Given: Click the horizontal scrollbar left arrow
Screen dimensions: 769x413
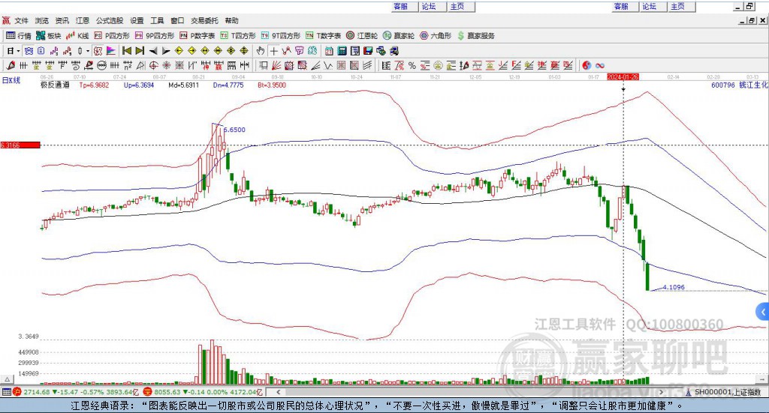Looking at the screenshot, I should click(x=279, y=392).
